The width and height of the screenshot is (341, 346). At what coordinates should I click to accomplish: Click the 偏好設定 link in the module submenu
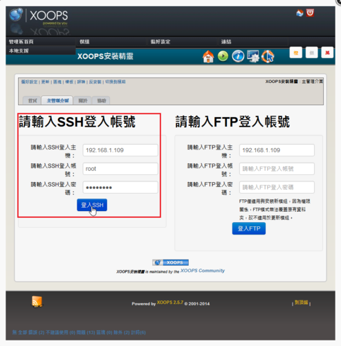[x=29, y=82]
